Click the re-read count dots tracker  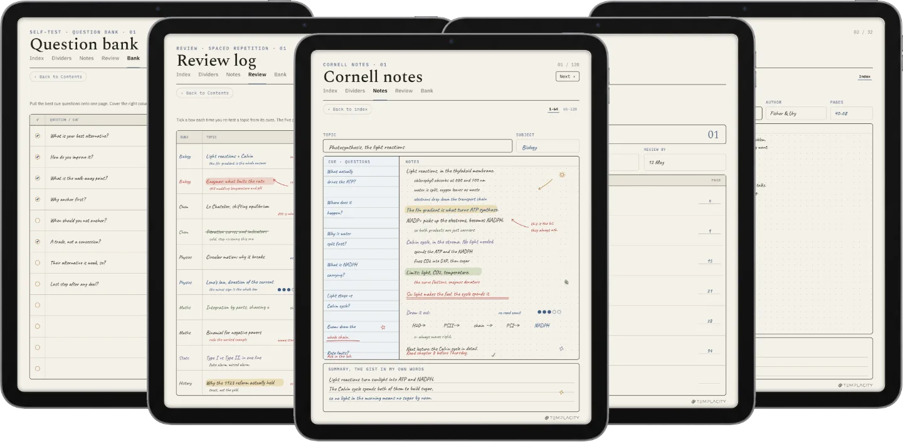pyautogui.click(x=549, y=312)
